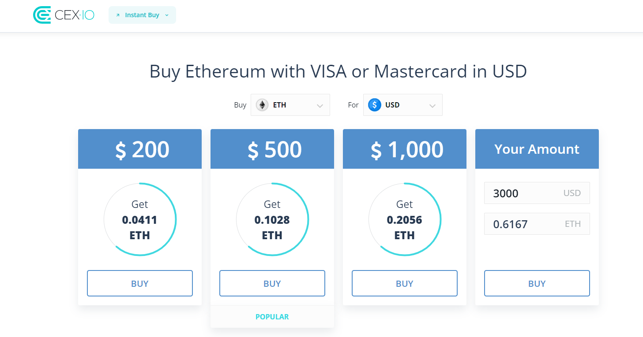Screen dimensions: 643x337
Task: Click the USD amount field showing 3000
Action: coord(537,193)
